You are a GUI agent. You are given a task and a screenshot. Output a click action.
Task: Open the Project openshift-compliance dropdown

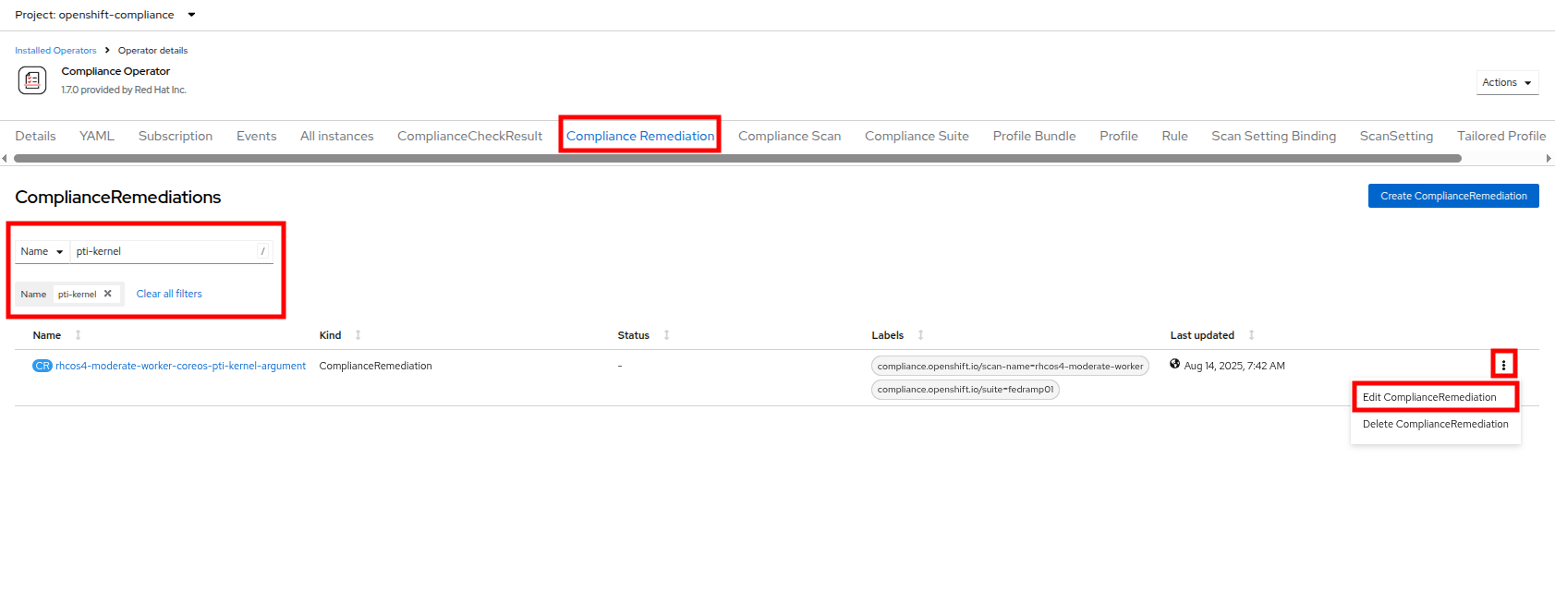tap(104, 15)
